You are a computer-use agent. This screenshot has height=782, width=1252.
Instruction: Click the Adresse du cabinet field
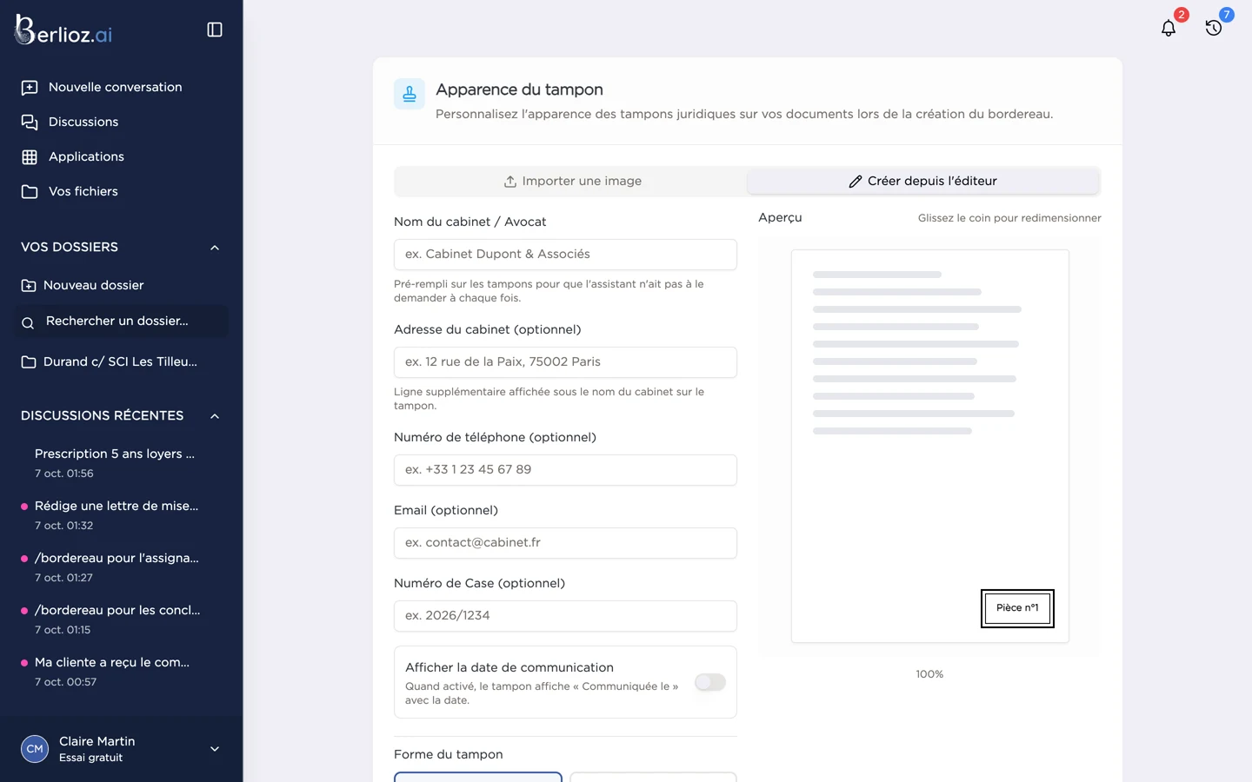pyautogui.click(x=565, y=362)
